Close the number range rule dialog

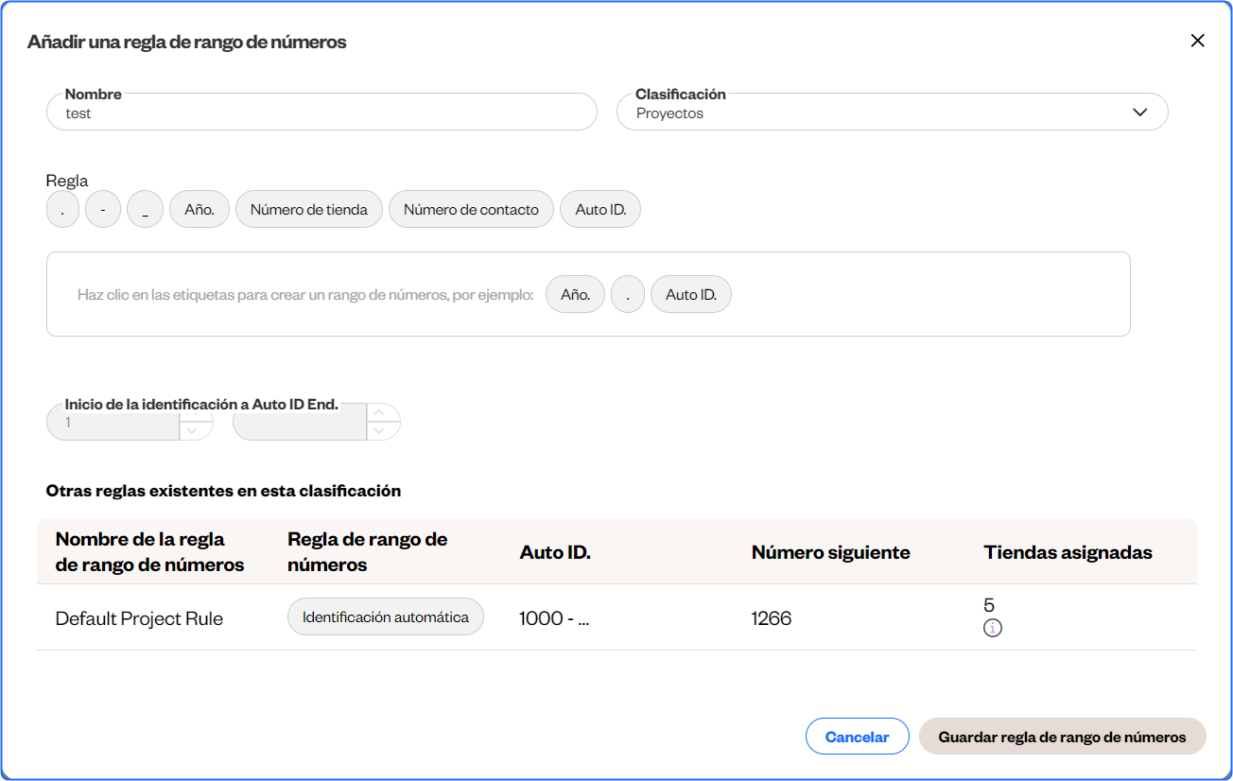(1197, 41)
